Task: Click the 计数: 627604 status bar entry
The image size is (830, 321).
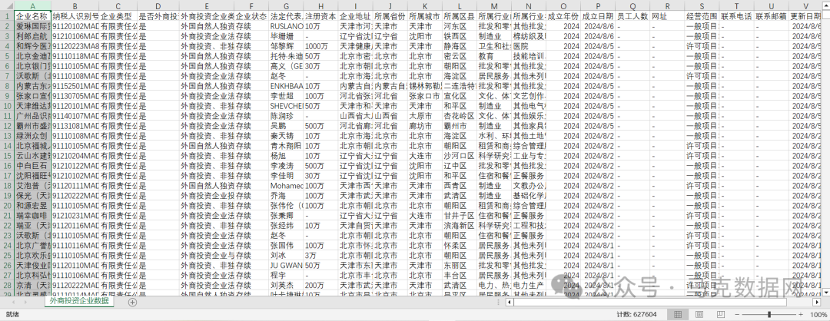Action: click(x=636, y=315)
